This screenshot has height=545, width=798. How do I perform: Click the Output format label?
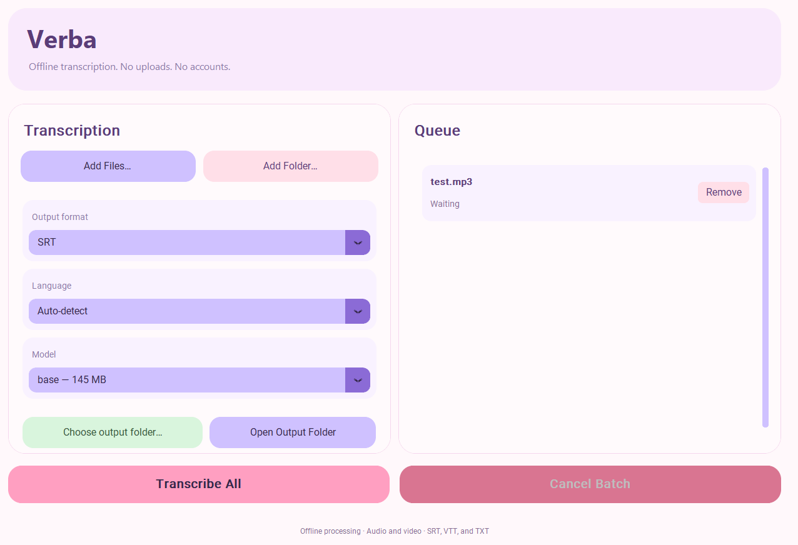pos(60,217)
